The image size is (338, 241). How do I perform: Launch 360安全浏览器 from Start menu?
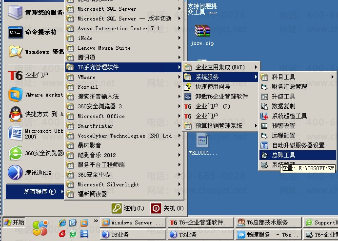coord(35,153)
